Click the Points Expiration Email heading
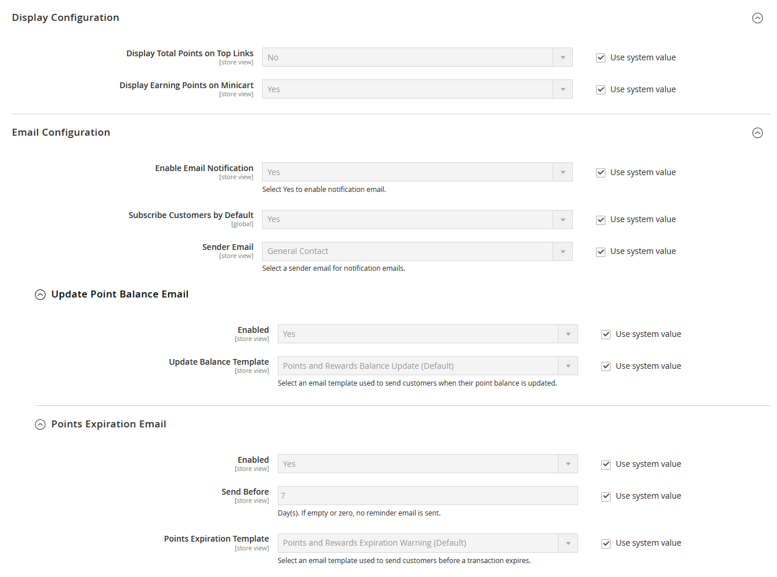The image size is (777, 577). (108, 424)
